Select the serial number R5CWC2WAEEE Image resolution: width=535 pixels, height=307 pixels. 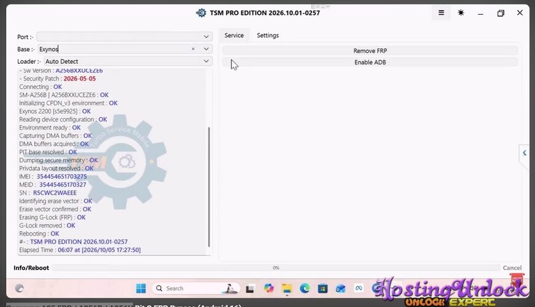coord(55,193)
